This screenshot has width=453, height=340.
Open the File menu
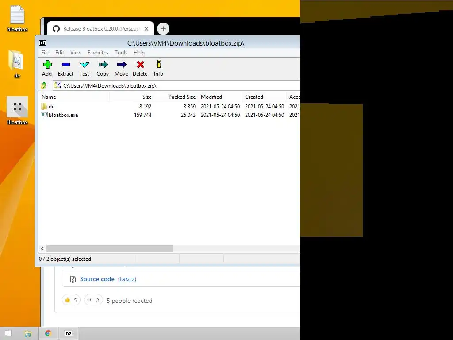coord(45,53)
